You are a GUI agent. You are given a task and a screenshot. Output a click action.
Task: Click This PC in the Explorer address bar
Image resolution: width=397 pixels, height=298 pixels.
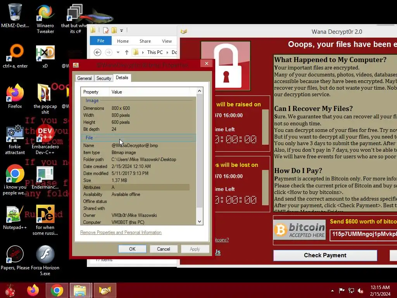[155, 52]
